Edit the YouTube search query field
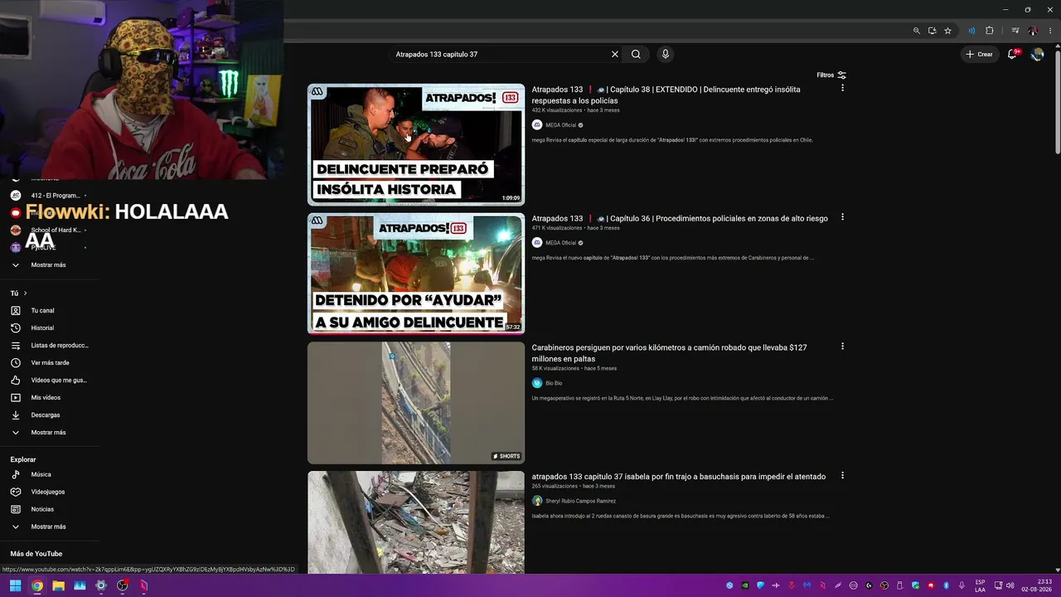The width and height of the screenshot is (1061, 597). [500, 55]
